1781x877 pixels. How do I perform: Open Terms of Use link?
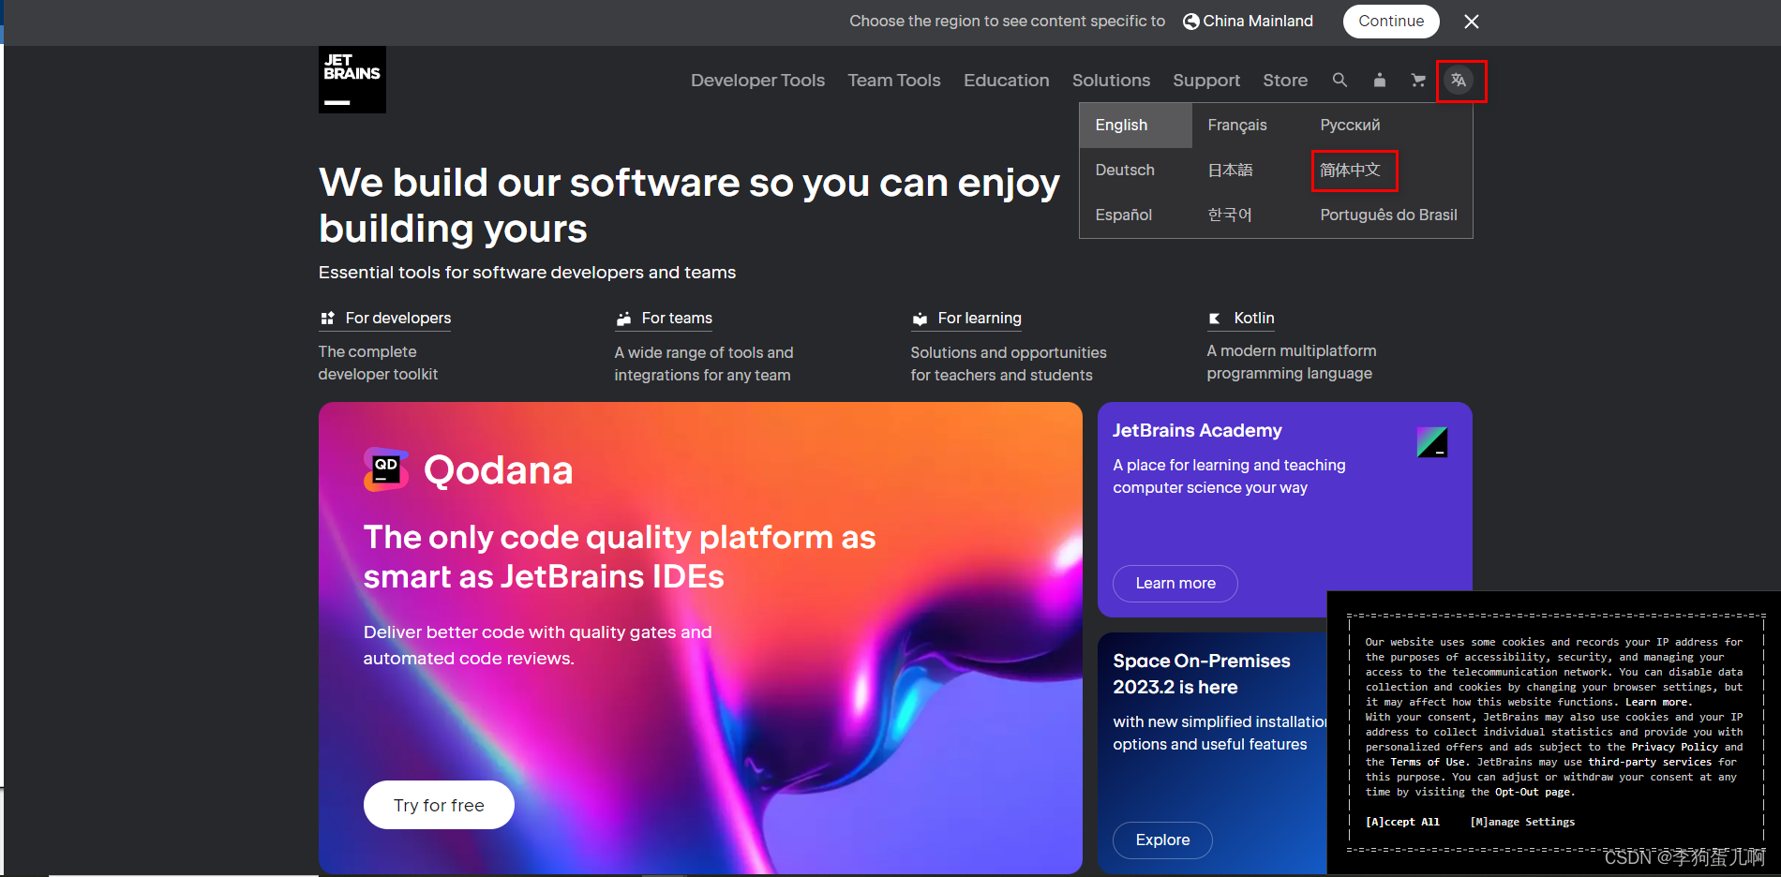[1429, 762]
